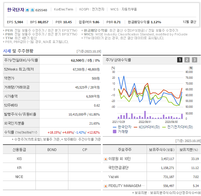This screenshot has width=201, height=196.
Task: Select the 국민연금공단 shareholder name
Action: click(x=118, y=168)
